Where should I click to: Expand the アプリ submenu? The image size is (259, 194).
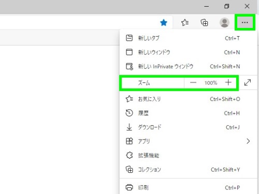tap(188, 141)
